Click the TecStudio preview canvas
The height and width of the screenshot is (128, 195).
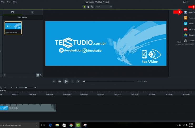pyautogui.click(x=106, y=43)
